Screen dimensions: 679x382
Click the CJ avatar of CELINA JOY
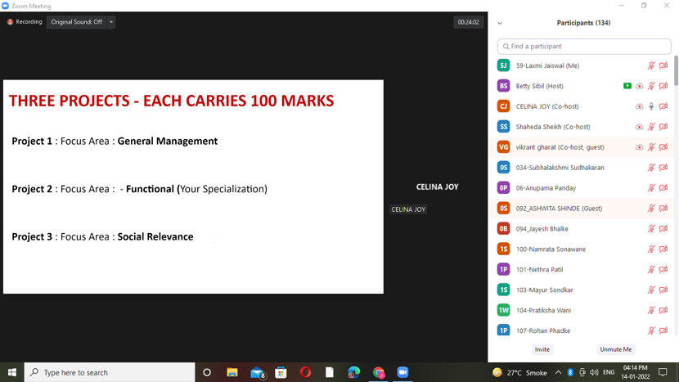click(x=503, y=106)
